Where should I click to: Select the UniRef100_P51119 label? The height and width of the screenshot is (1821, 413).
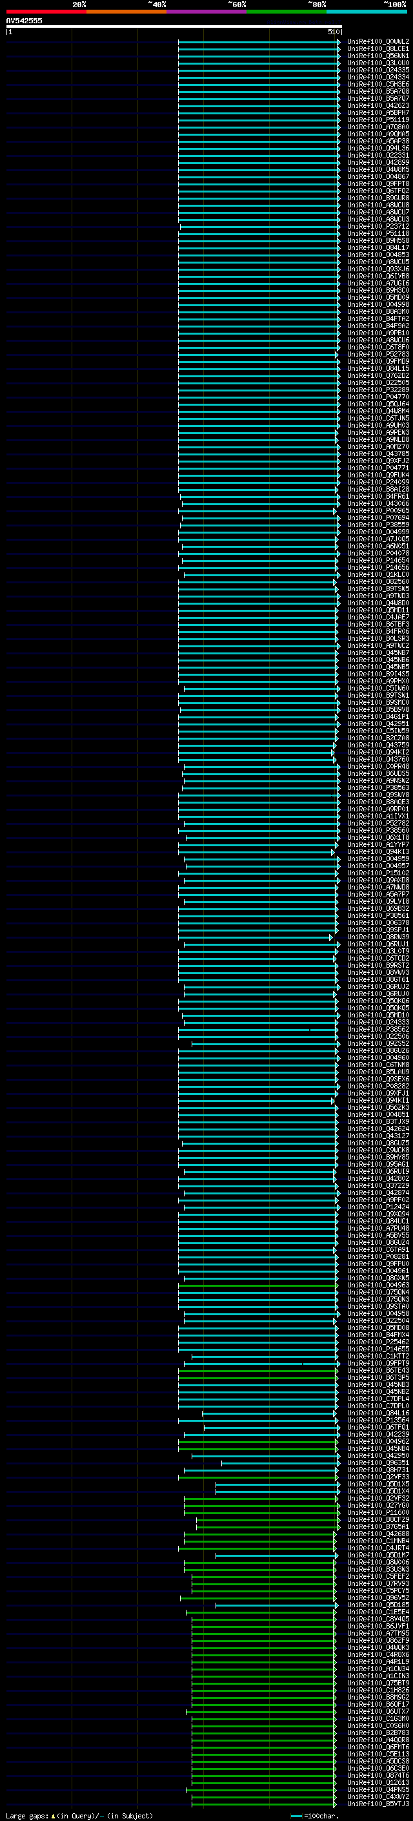tap(378, 120)
